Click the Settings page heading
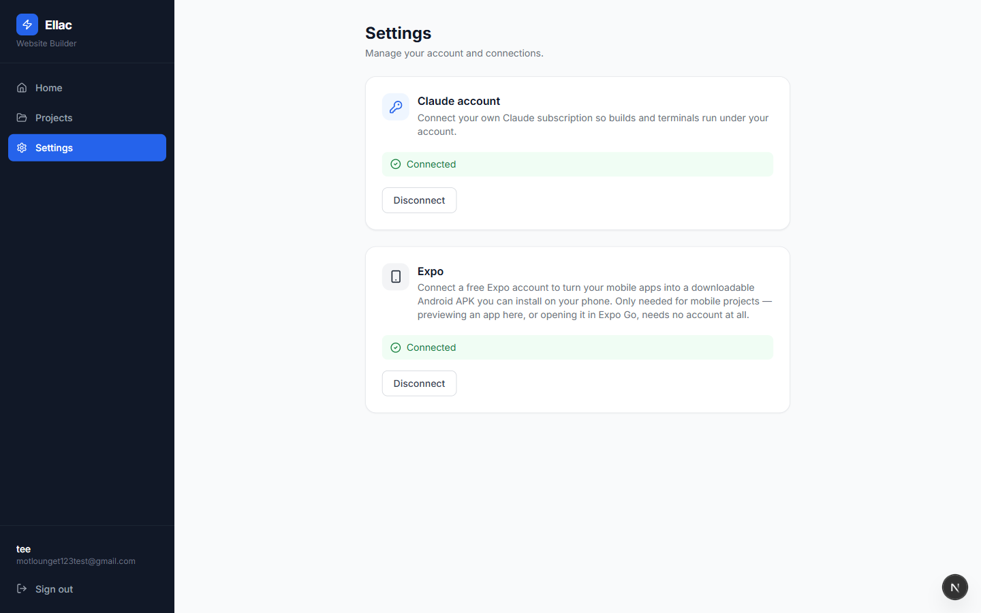 coord(399,33)
